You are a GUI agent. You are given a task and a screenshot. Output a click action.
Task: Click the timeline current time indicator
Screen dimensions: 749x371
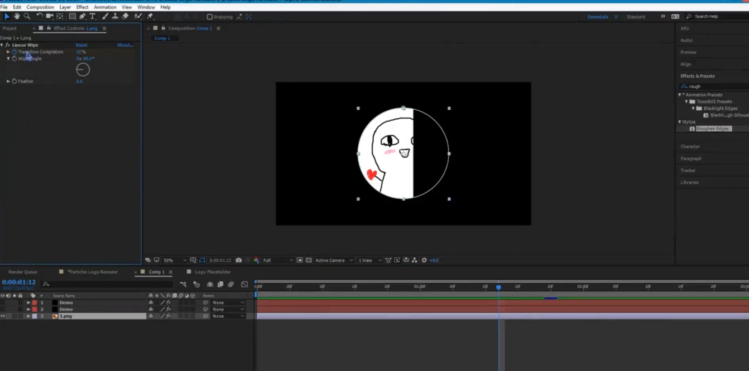pyautogui.click(x=499, y=287)
